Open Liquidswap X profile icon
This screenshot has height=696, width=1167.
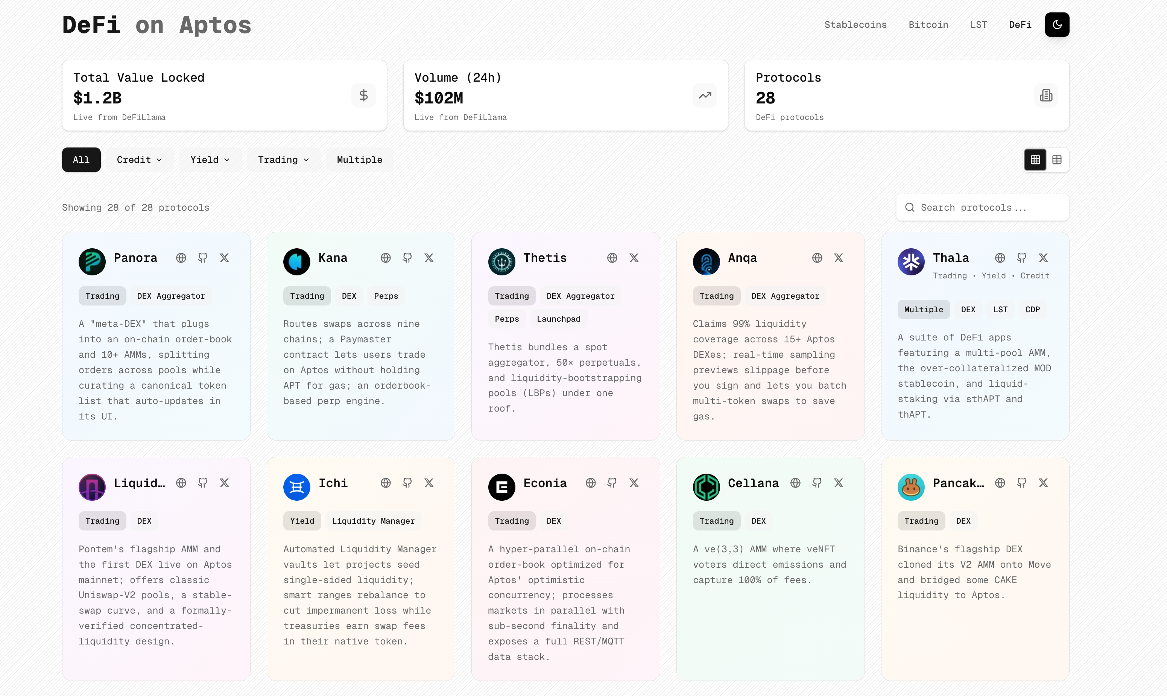click(224, 483)
